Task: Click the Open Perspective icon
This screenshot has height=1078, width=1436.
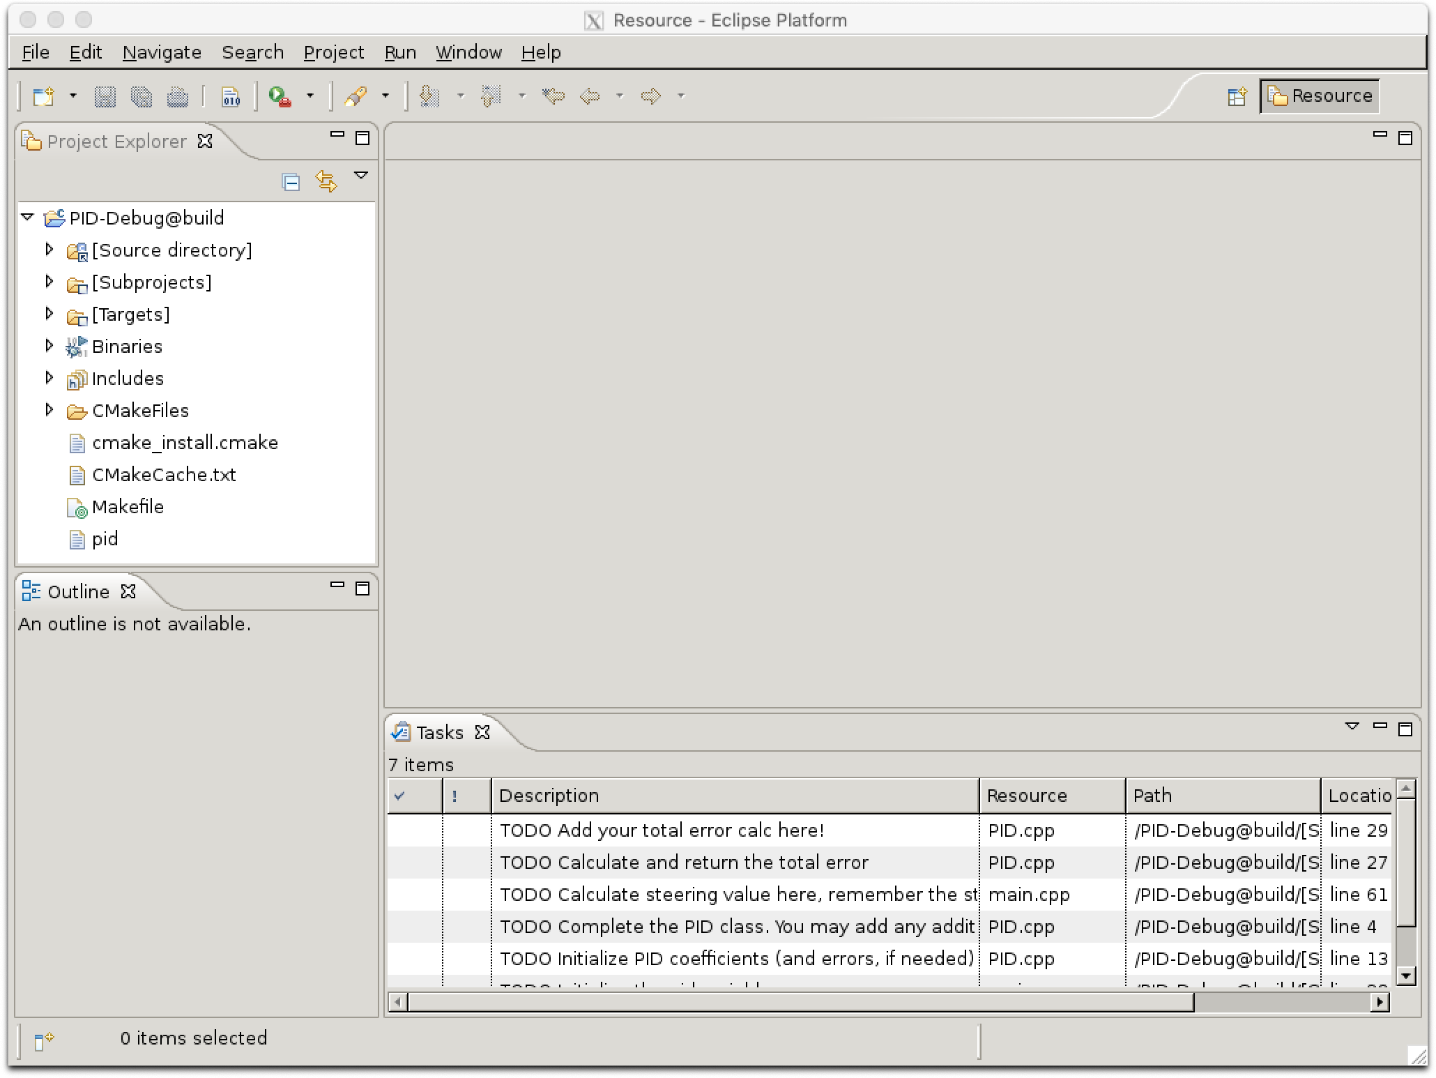Action: click(1237, 96)
